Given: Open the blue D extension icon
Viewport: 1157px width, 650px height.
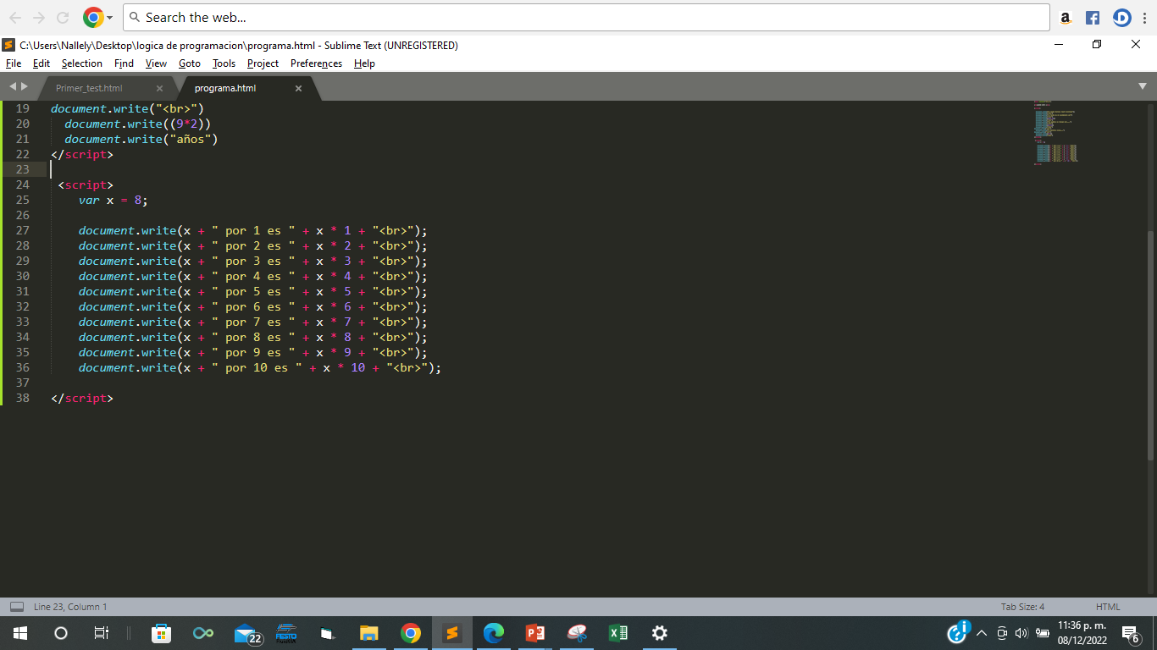Looking at the screenshot, I should [x=1121, y=17].
